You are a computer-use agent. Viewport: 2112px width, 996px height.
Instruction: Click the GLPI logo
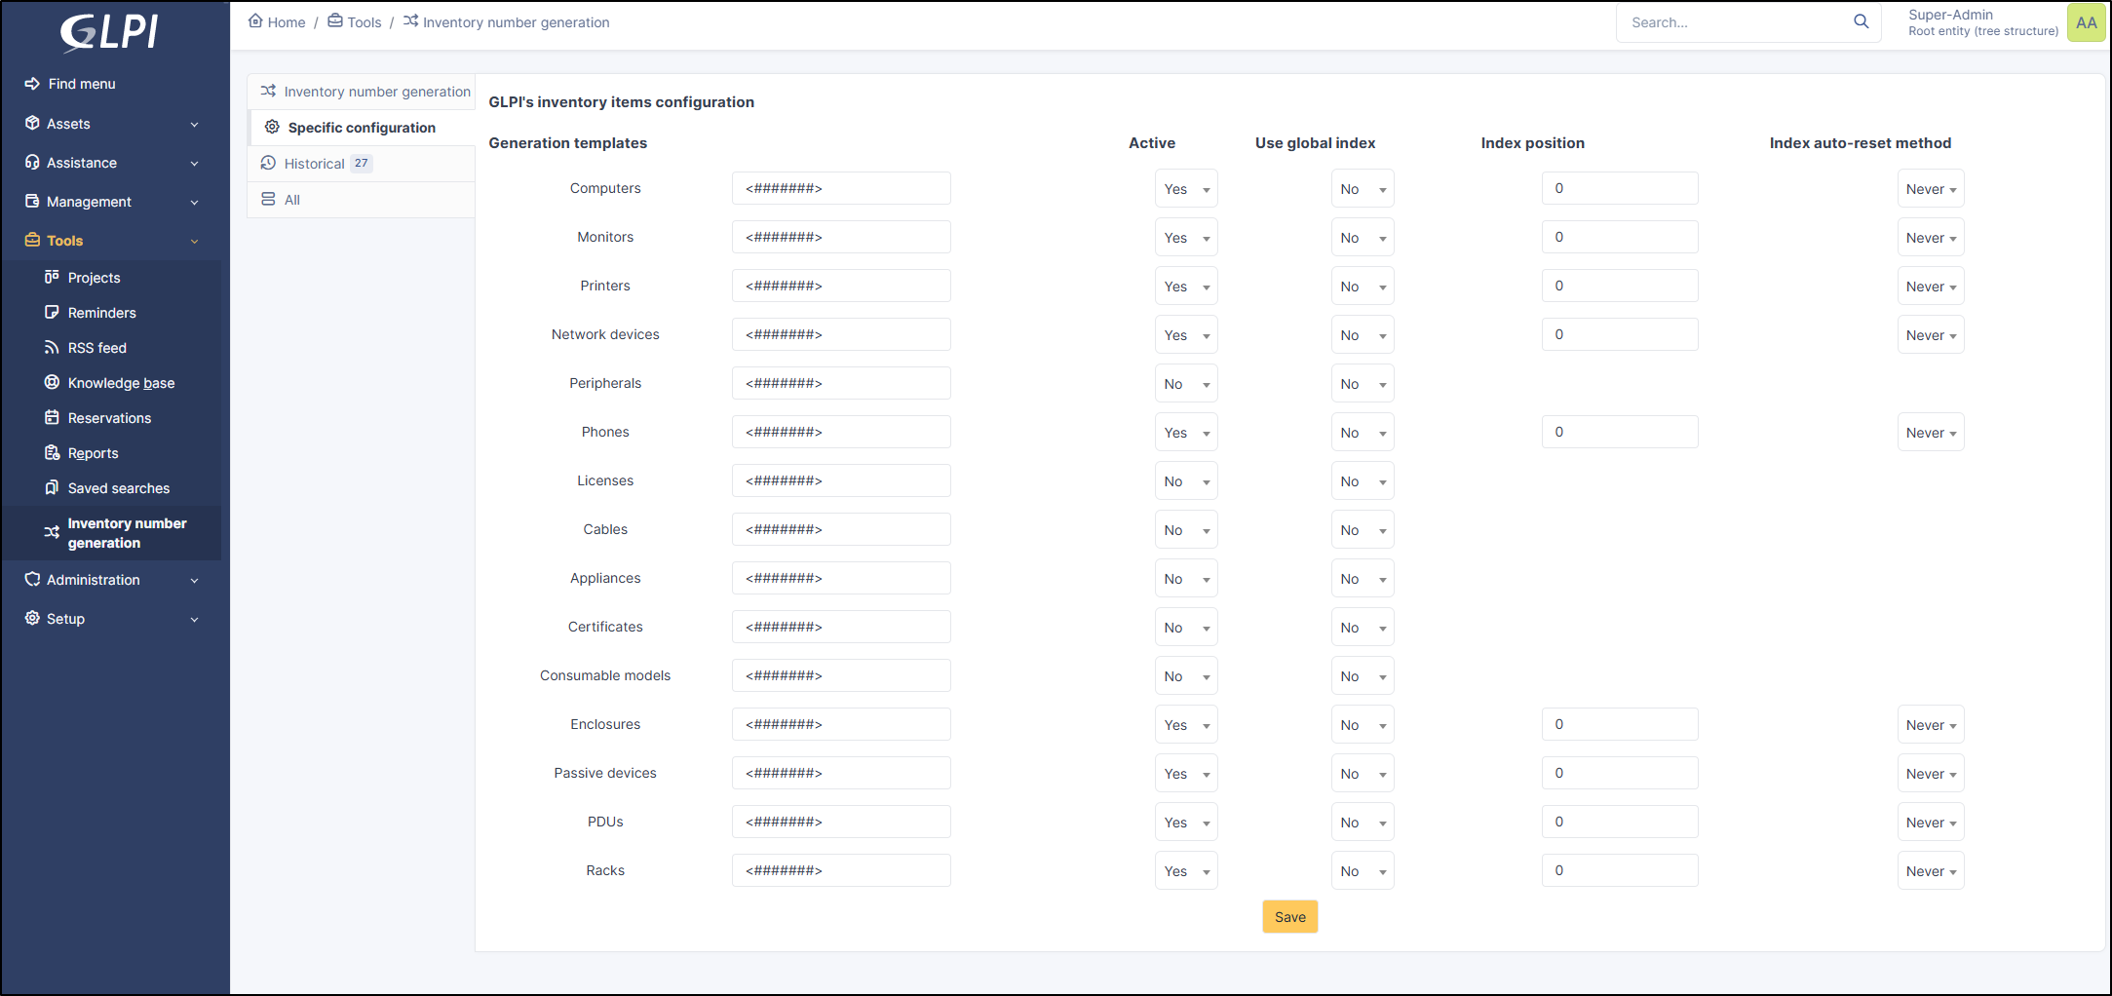coord(109,32)
